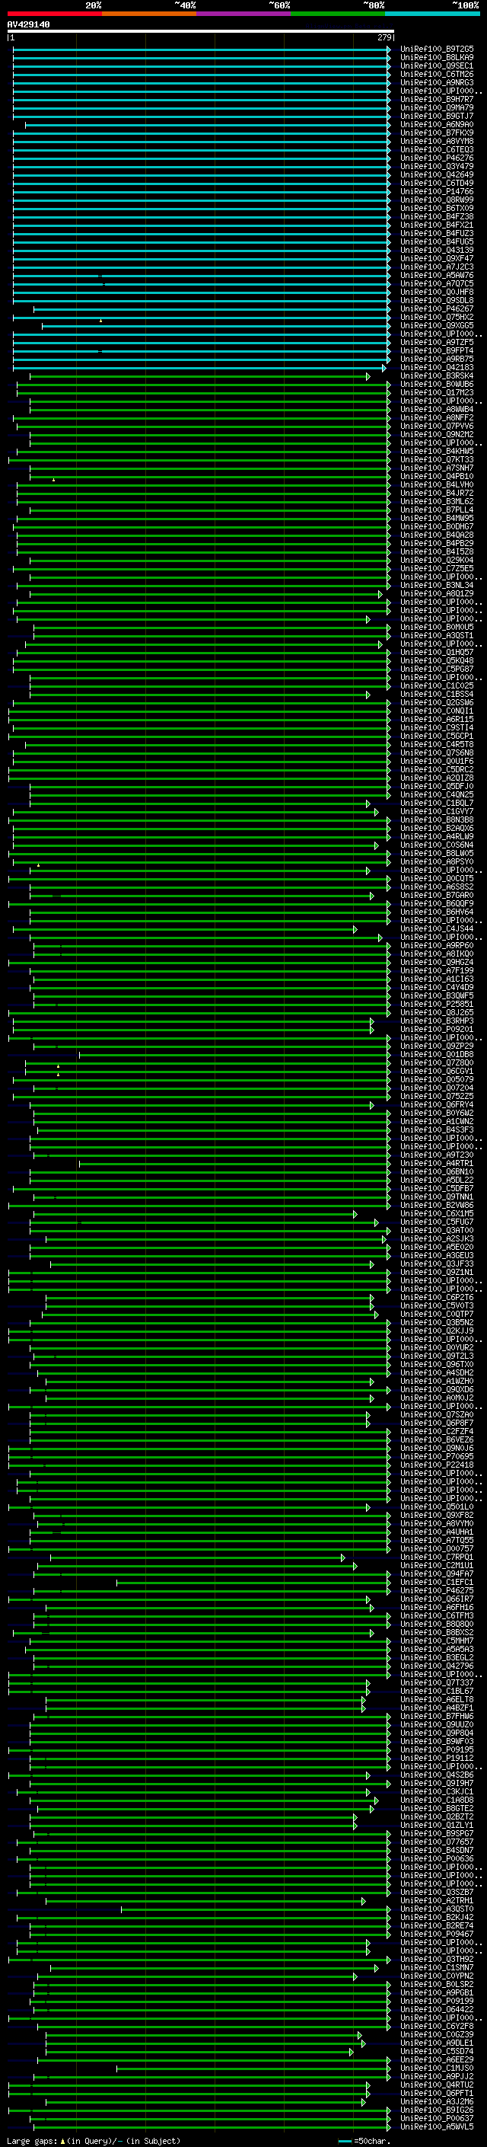Select label UniRef100_Q0JHF8
The image size is (487, 2147).
coord(437,292)
